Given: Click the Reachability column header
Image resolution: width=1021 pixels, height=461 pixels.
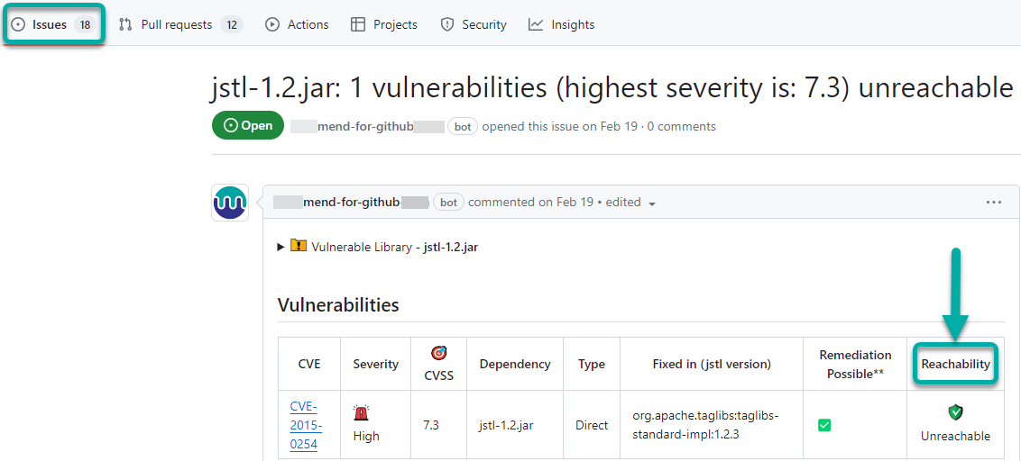Looking at the screenshot, I should (x=955, y=365).
